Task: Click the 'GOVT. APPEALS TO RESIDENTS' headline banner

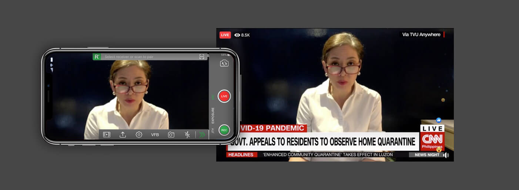Action: pyautogui.click(x=324, y=141)
